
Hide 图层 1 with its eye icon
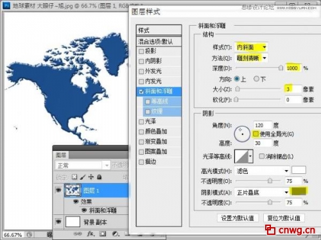(x=58, y=190)
